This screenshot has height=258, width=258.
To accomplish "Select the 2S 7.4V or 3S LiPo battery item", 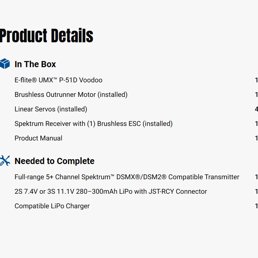I will (x=111, y=191).
